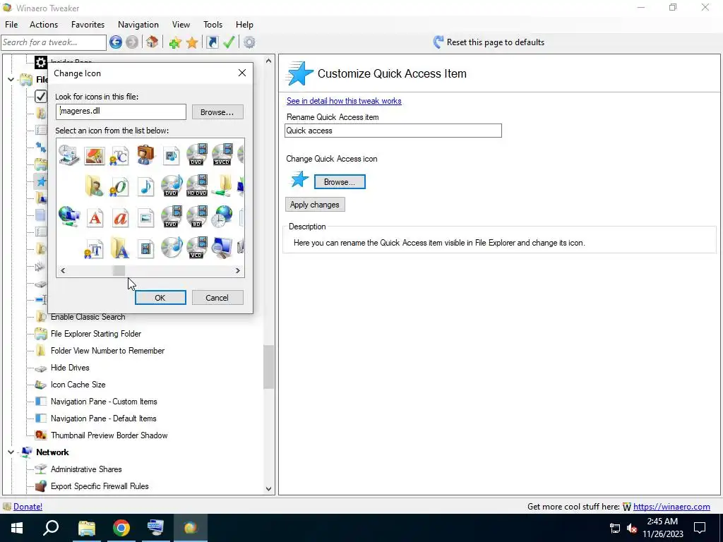Click the grey forward arrow in toolbar
The image size is (723, 542).
coord(132,42)
